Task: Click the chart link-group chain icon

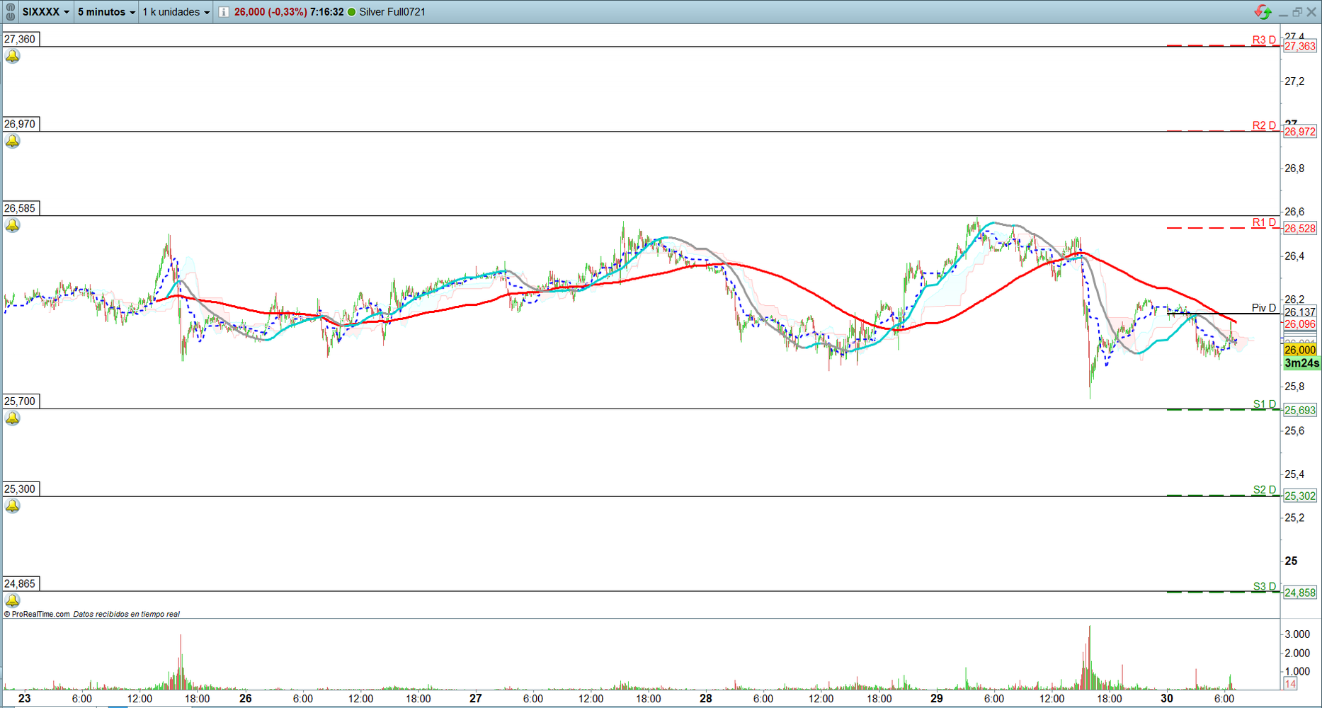Action: [x=10, y=12]
